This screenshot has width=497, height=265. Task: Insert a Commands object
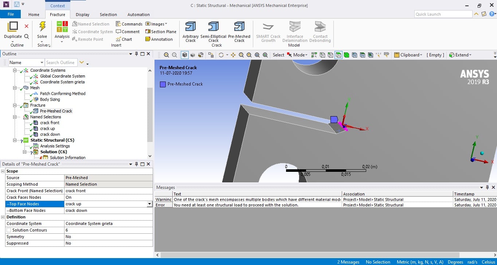[129, 24]
